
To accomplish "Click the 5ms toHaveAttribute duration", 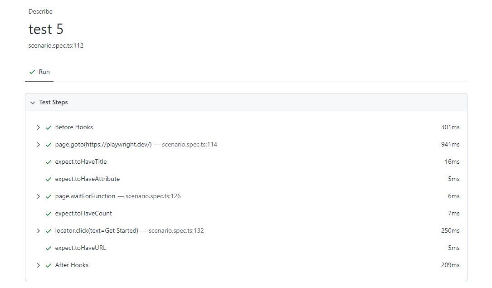I will pyautogui.click(x=454, y=179).
